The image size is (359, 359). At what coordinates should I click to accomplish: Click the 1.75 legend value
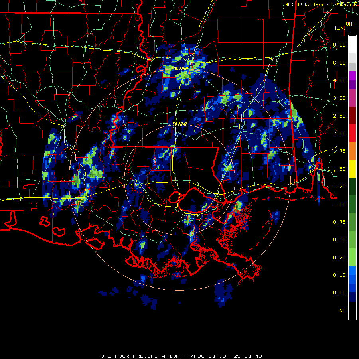[x=339, y=151]
